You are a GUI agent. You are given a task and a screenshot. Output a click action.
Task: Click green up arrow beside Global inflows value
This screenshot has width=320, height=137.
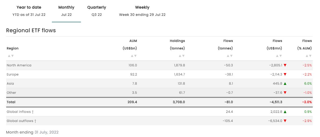tap(285, 112)
